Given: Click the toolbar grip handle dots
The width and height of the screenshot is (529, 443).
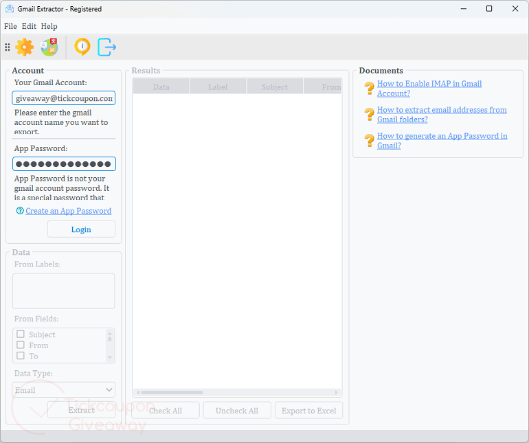Looking at the screenshot, I should pyautogui.click(x=8, y=47).
